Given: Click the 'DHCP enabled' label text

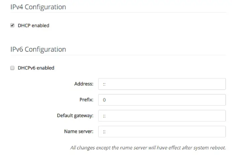Looking at the screenshot, I should pyautogui.click(x=33, y=25).
